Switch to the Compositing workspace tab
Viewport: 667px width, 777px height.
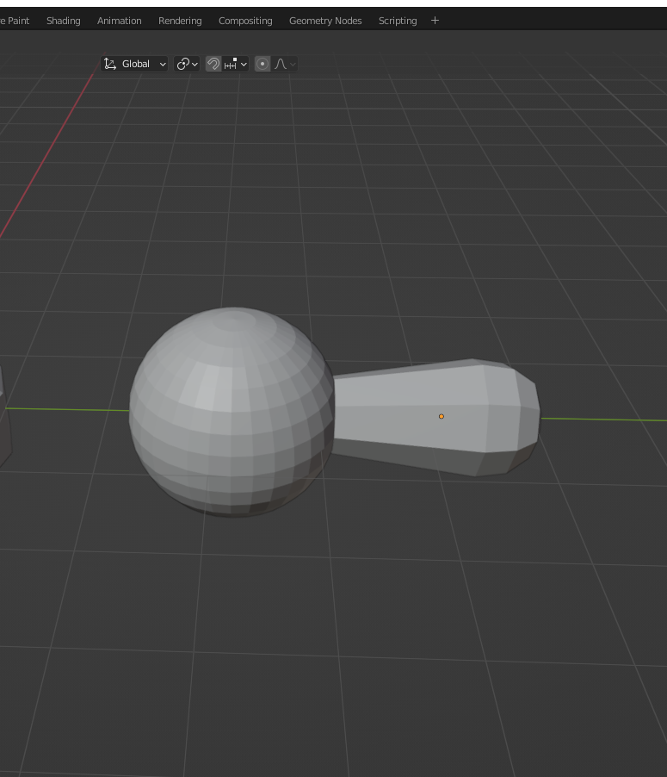[245, 21]
